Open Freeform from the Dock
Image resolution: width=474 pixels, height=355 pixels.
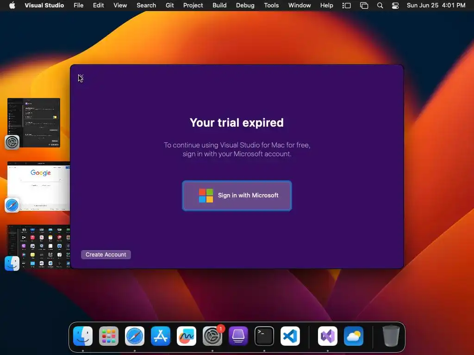187,336
